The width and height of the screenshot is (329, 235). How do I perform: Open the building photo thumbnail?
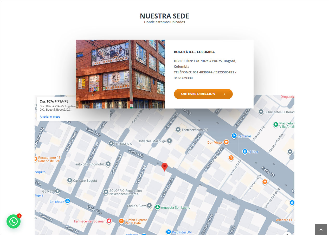(120, 74)
